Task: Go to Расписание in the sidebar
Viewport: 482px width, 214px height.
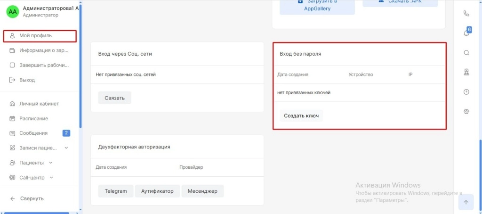Action: coord(33,118)
